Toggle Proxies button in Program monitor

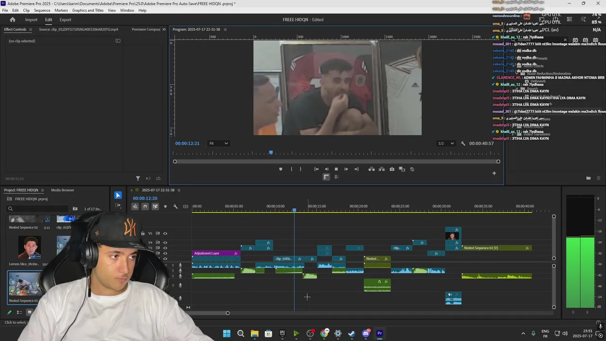pos(412,169)
